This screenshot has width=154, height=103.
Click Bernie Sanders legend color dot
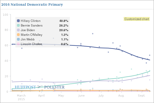click(x=18, y=25)
